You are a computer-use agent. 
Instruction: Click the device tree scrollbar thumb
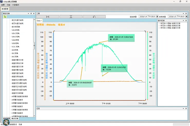coord(34,45)
